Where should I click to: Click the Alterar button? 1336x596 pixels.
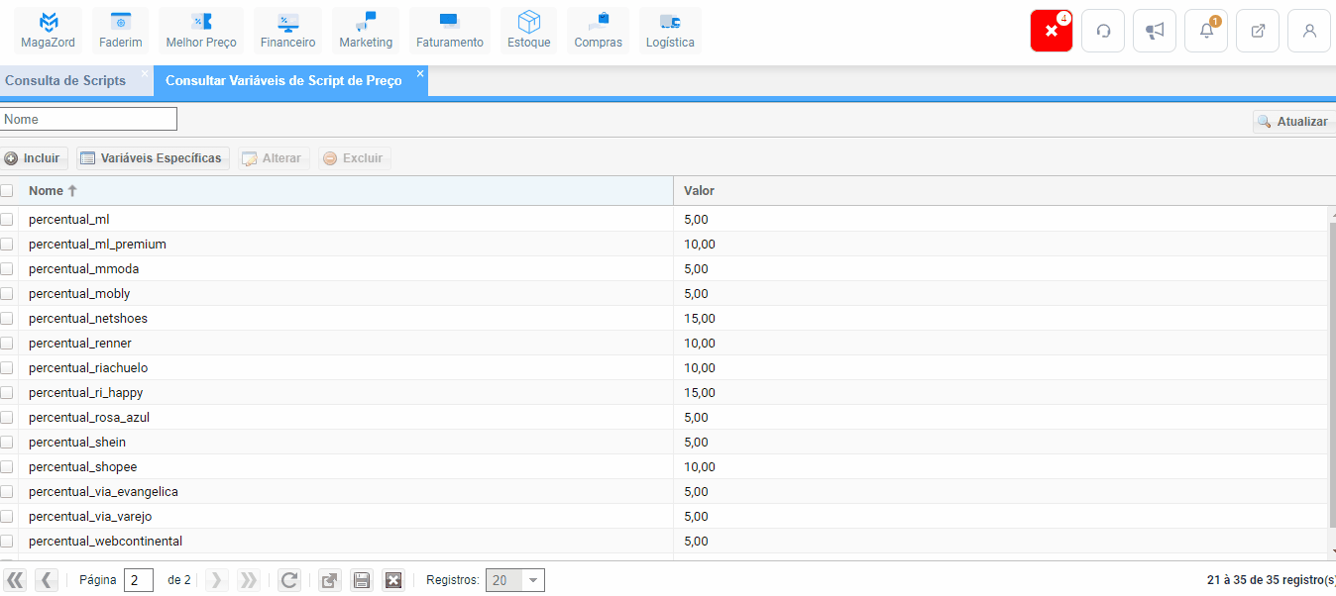point(274,158)
